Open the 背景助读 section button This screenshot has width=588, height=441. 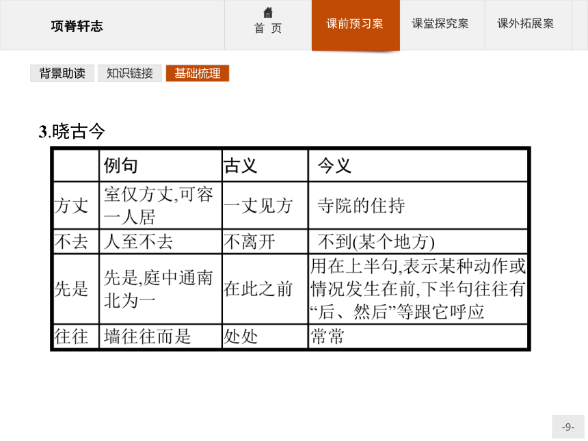(x=62, y=73)
